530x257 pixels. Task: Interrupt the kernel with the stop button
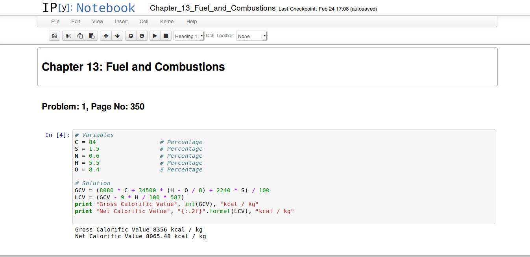click(166, 36)
